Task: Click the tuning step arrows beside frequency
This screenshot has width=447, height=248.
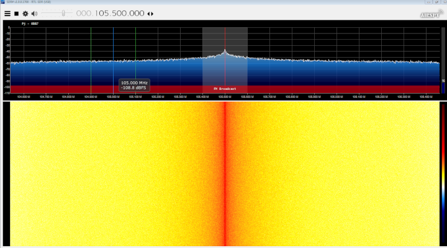Action: click(x=150, y=14)
